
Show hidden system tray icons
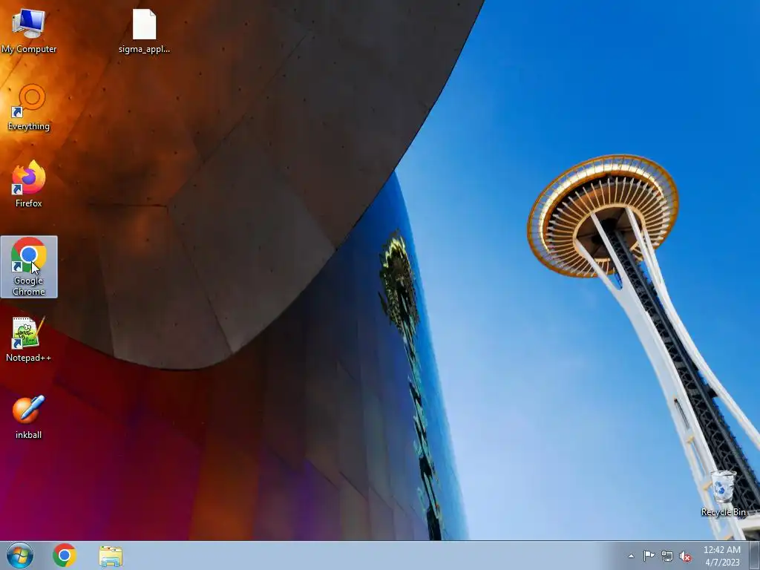pyautogui.click(x=631, y=556)
